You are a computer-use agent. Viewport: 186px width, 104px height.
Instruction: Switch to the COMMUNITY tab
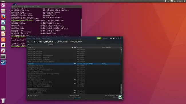pos(62,42)
